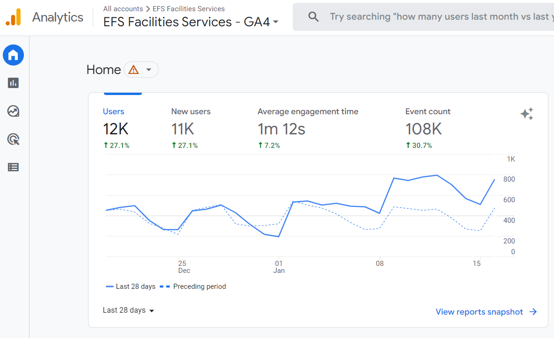Click the 25 Dec axis label
The width and height of the screenshot is (554, 338).
click(x=184, y=267)
